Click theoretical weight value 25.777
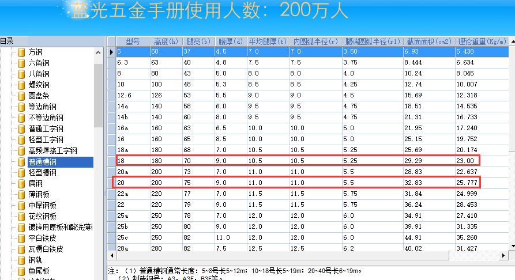515x280 pixels. click(x=467, y=183)
